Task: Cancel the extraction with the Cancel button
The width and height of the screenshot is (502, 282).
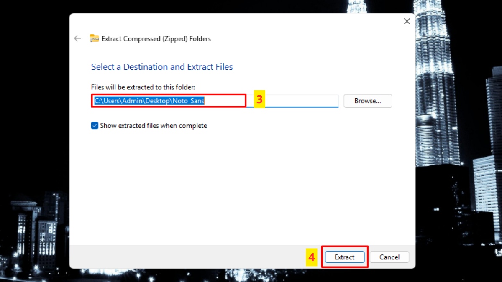Action: (x=389, y=257)
